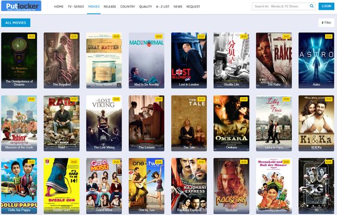This screenshot has width=337, height=215.
Task: Click the Putlocker logo
Action: click(21, 6)
